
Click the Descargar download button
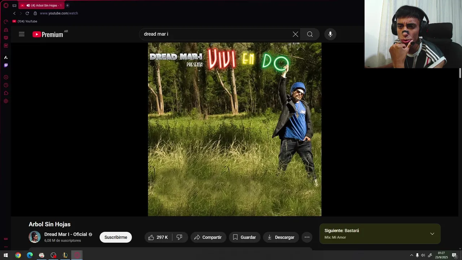(x=281, y=237)
